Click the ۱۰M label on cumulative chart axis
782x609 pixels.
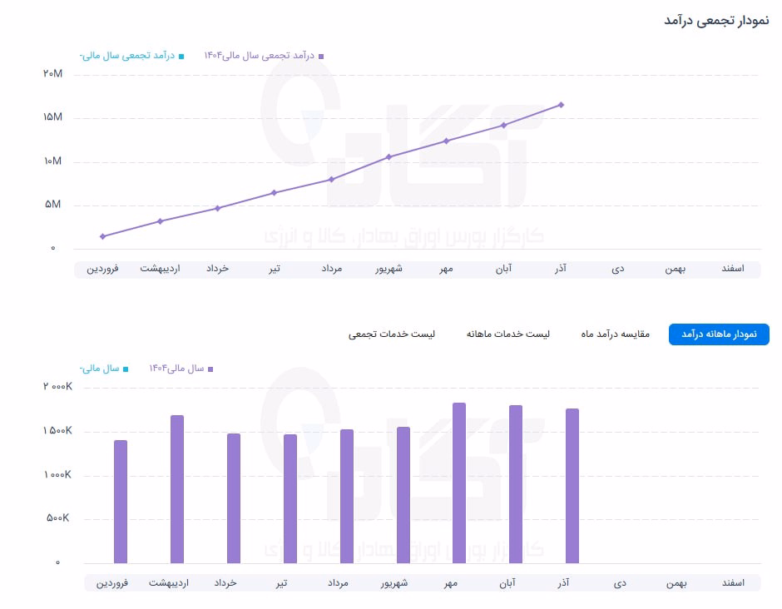pos(53,161)
